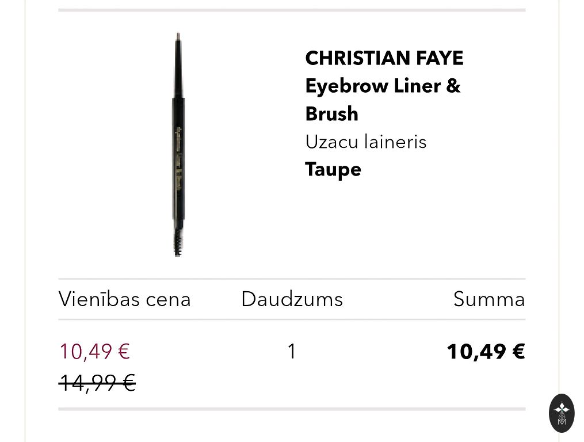This screenshot has height=442, width=584.
Task: Click the quantity value 1
Action: 292,351
